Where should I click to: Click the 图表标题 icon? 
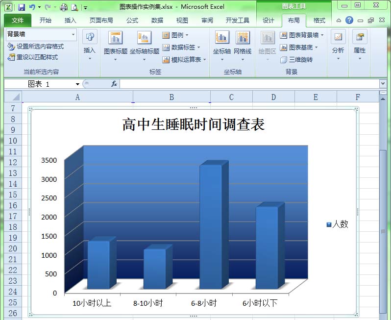tap(116, 38)
